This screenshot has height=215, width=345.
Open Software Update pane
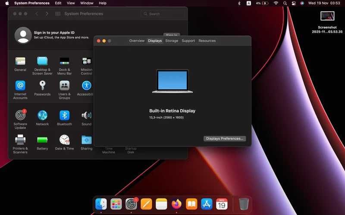pos(20,120)
